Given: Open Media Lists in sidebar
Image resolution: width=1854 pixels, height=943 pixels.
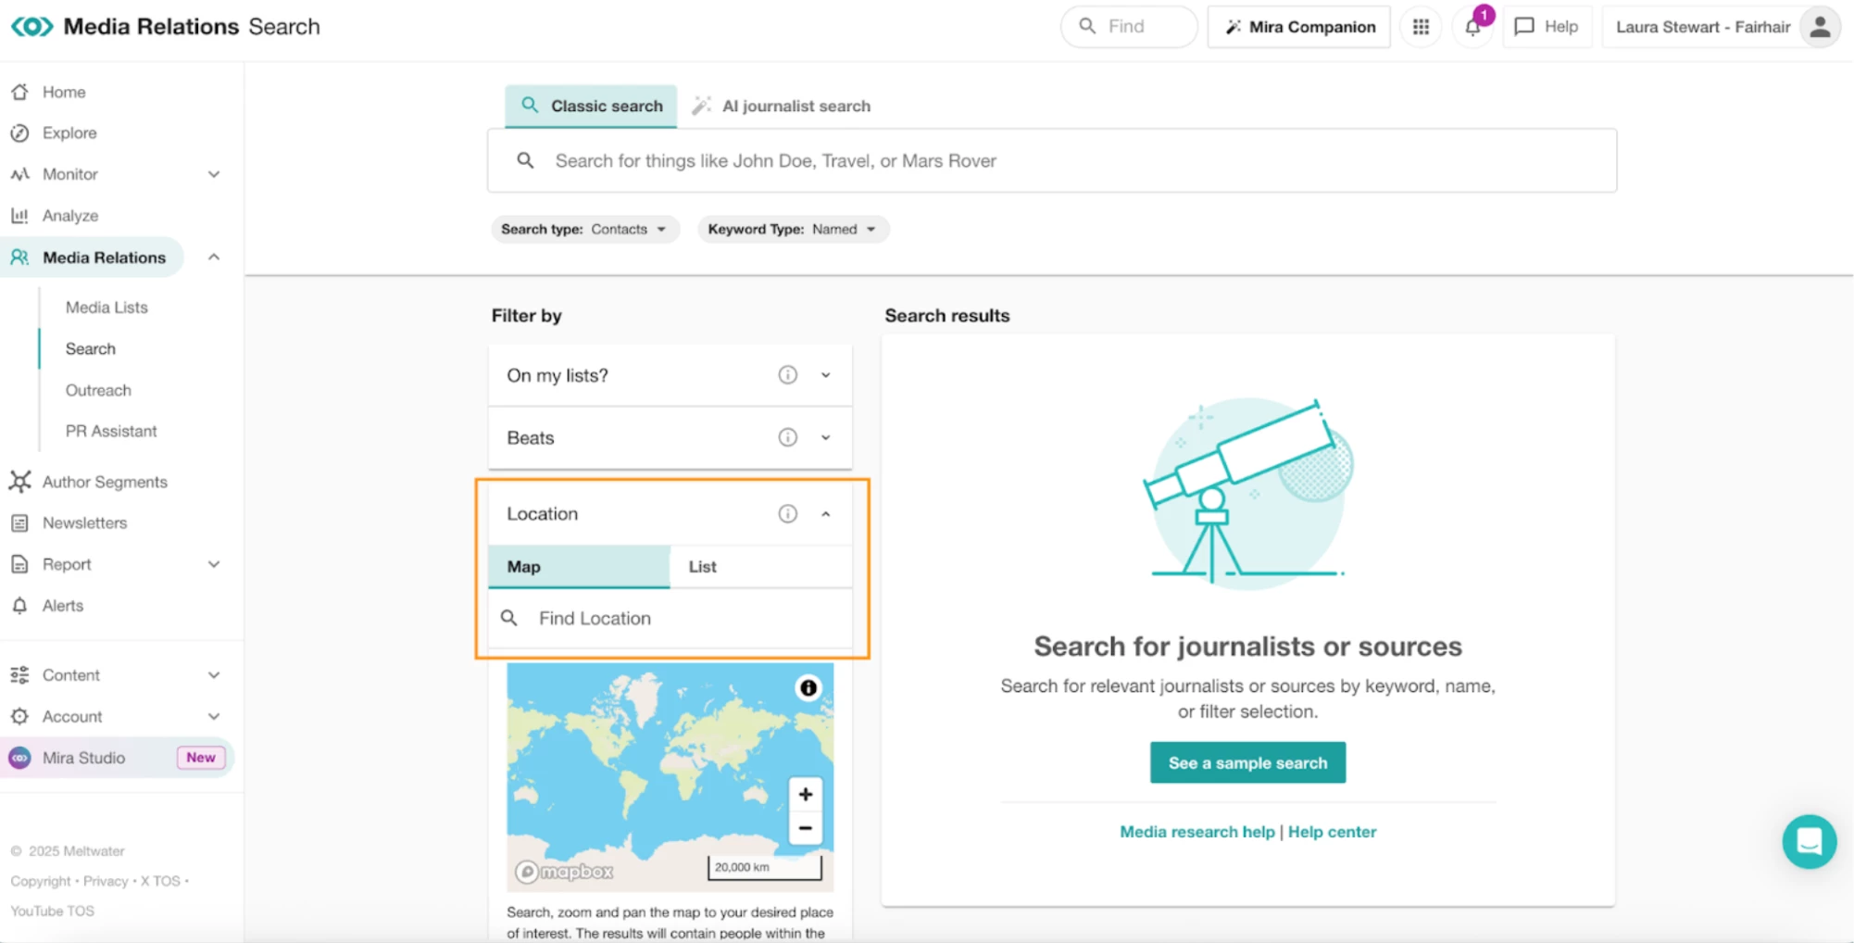Looking at the screenshot, I should coord(106,308).
